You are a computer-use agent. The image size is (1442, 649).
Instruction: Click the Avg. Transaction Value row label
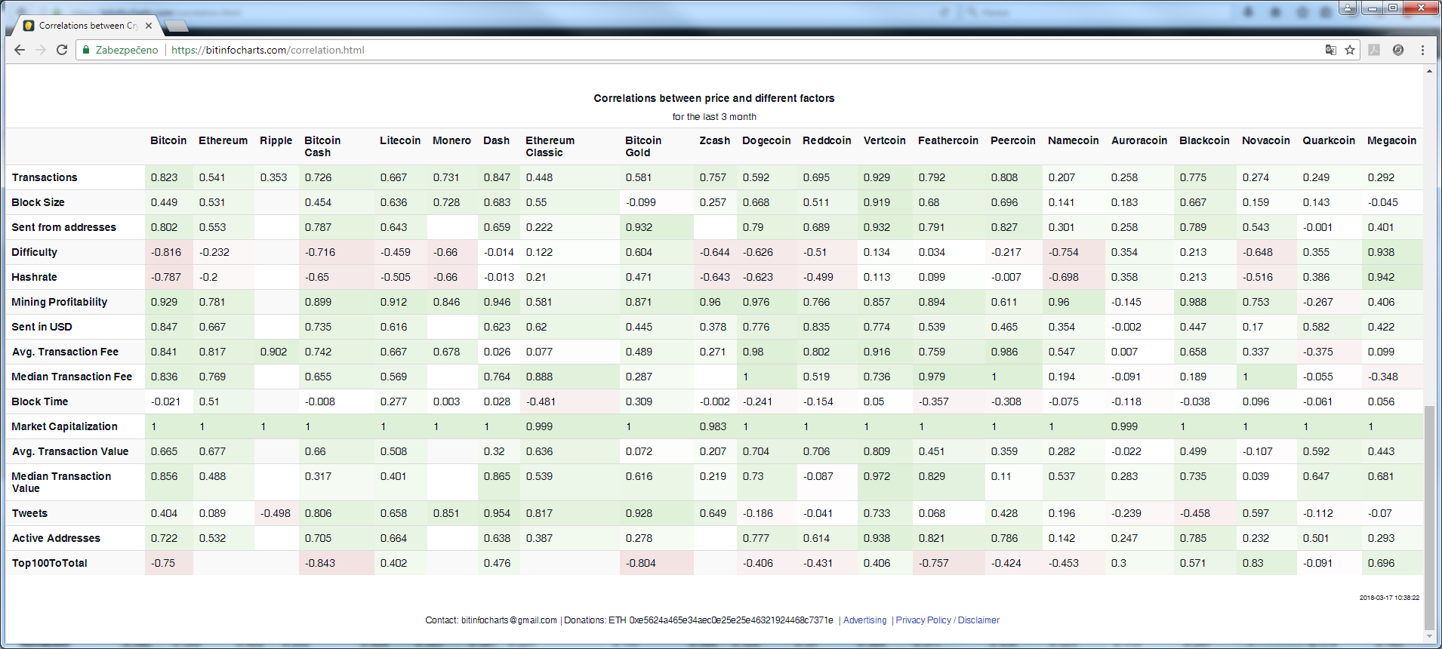pos(69,451)
